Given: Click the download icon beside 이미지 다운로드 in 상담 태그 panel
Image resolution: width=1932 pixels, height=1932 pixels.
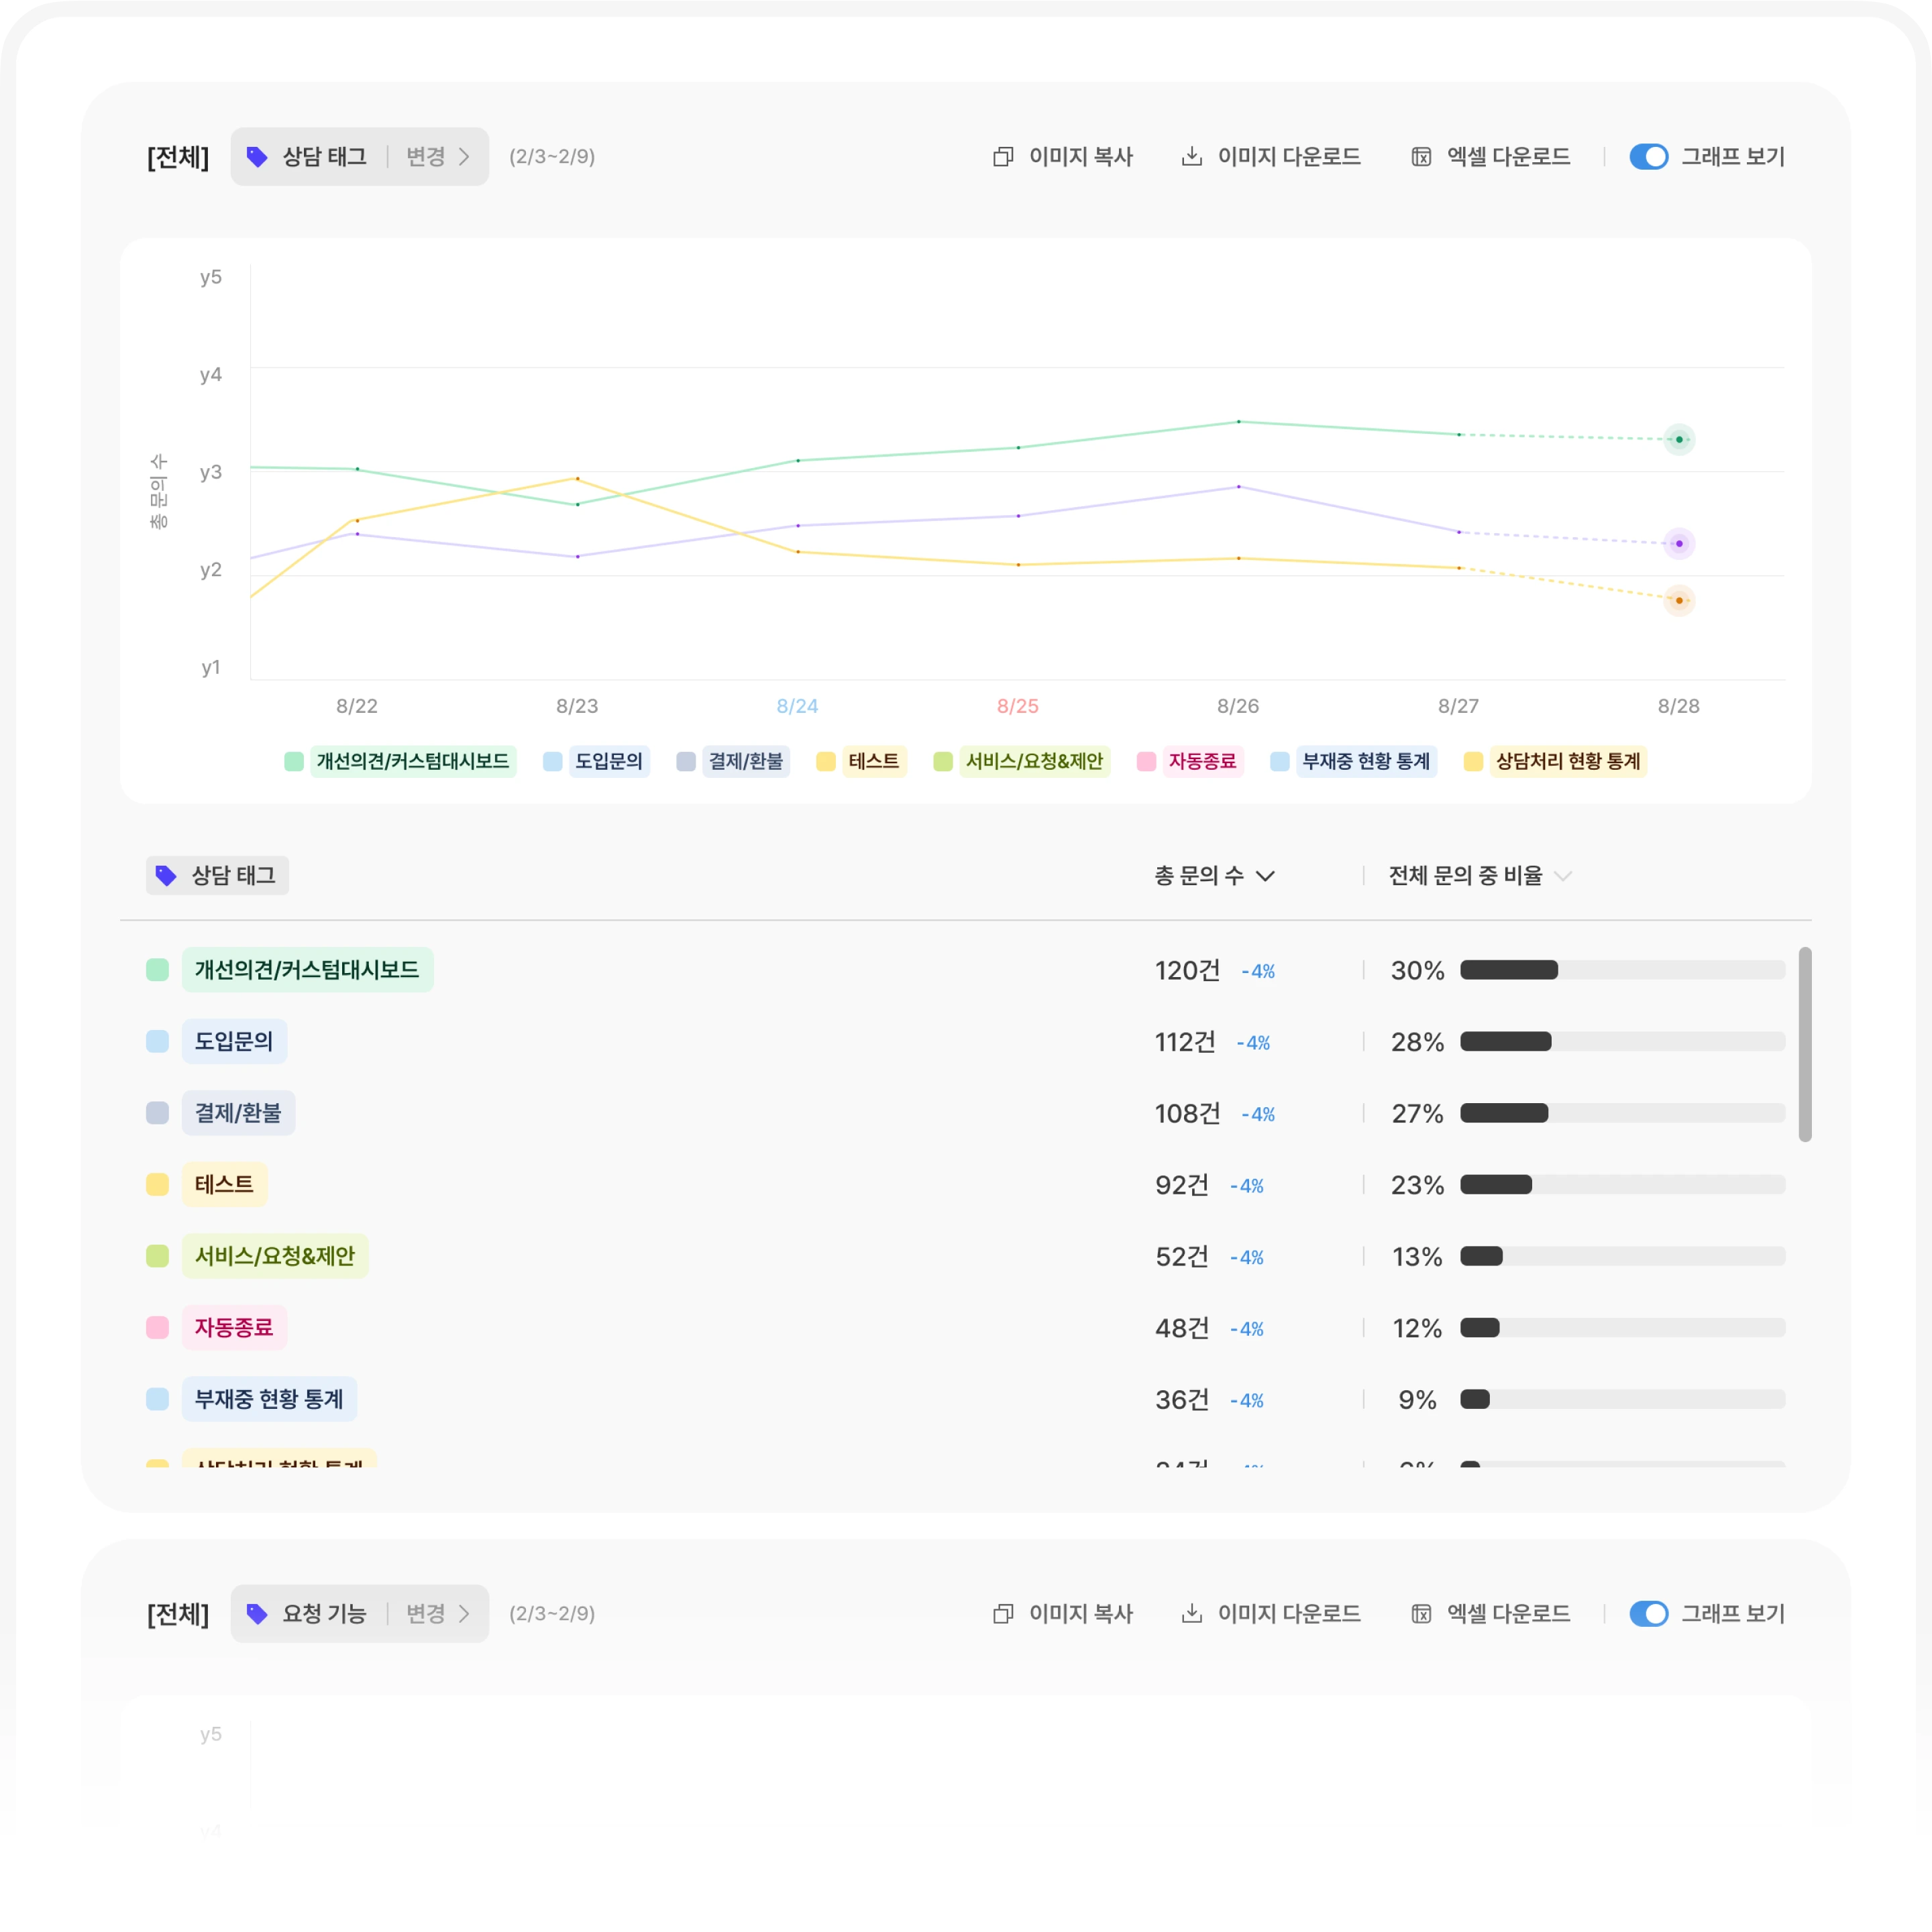Looking at the screenshot, I should (1191, 157).
